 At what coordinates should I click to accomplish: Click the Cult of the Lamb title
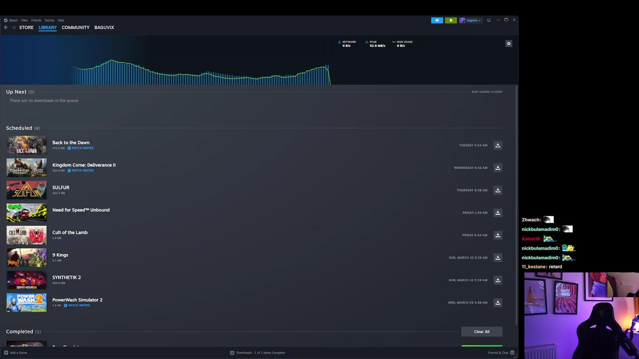pos(70,232)
